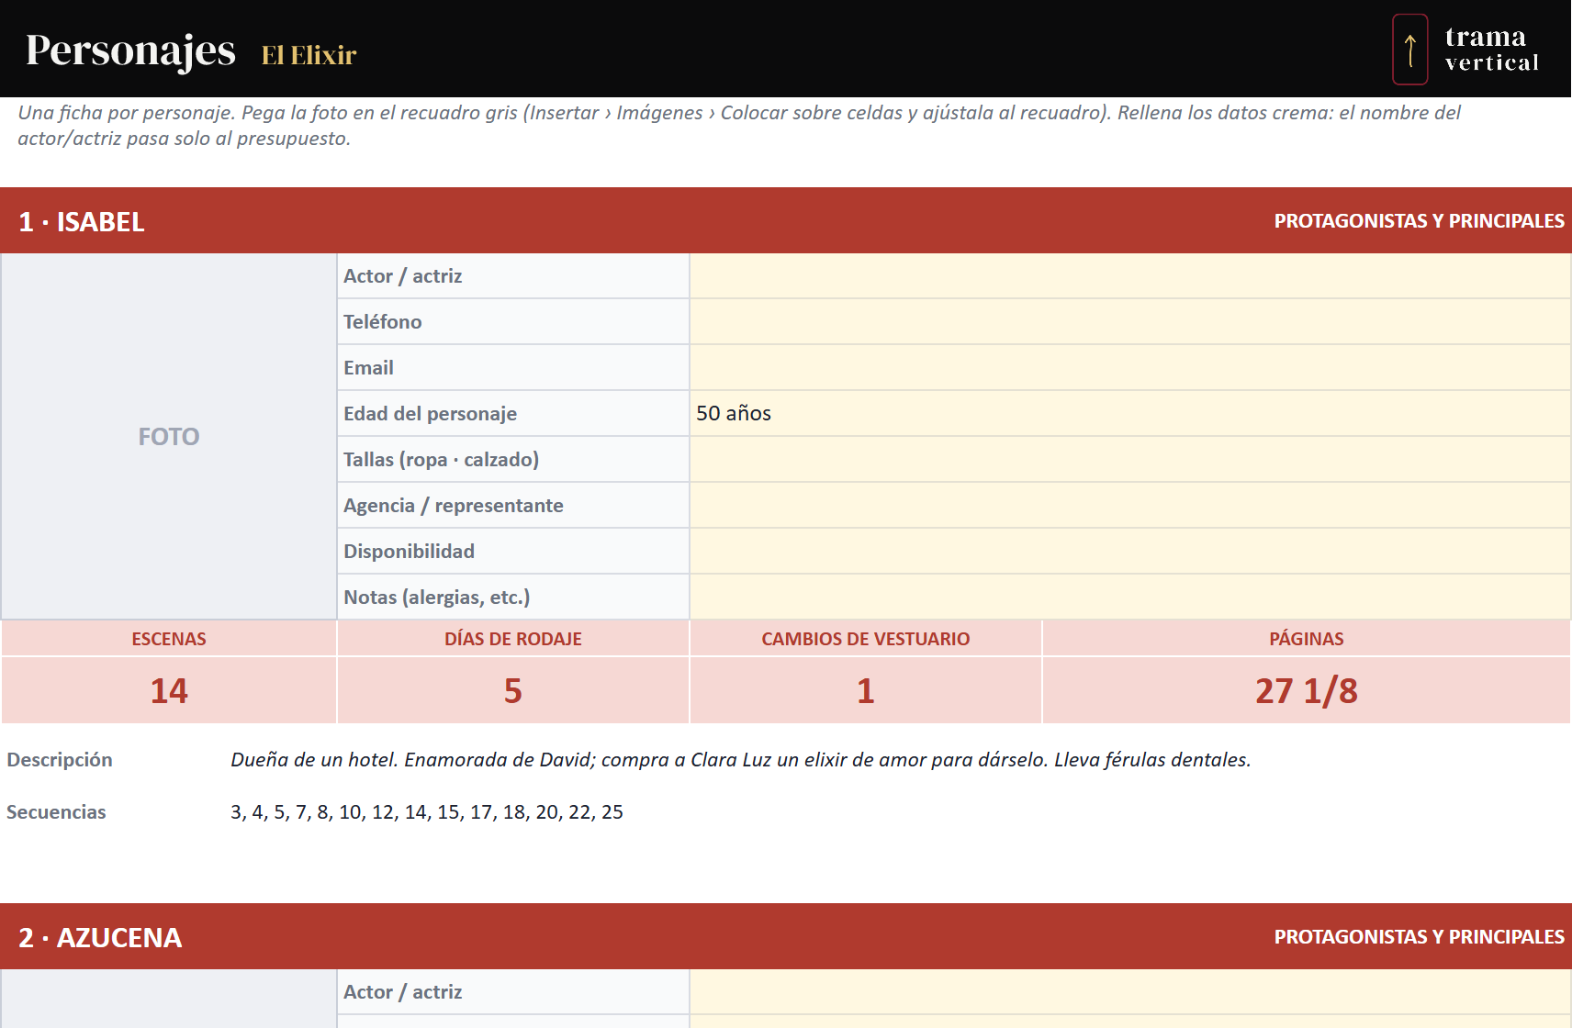The image size is (1572, 1028).
Task: Select the Isabel Agencia / representante input cell
Action: (x=1129, y=506)
